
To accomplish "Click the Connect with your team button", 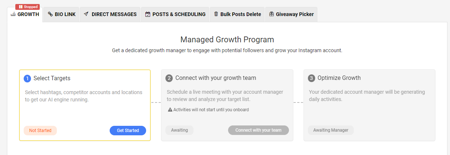I will pyautogui.click(x=258, y=130).
